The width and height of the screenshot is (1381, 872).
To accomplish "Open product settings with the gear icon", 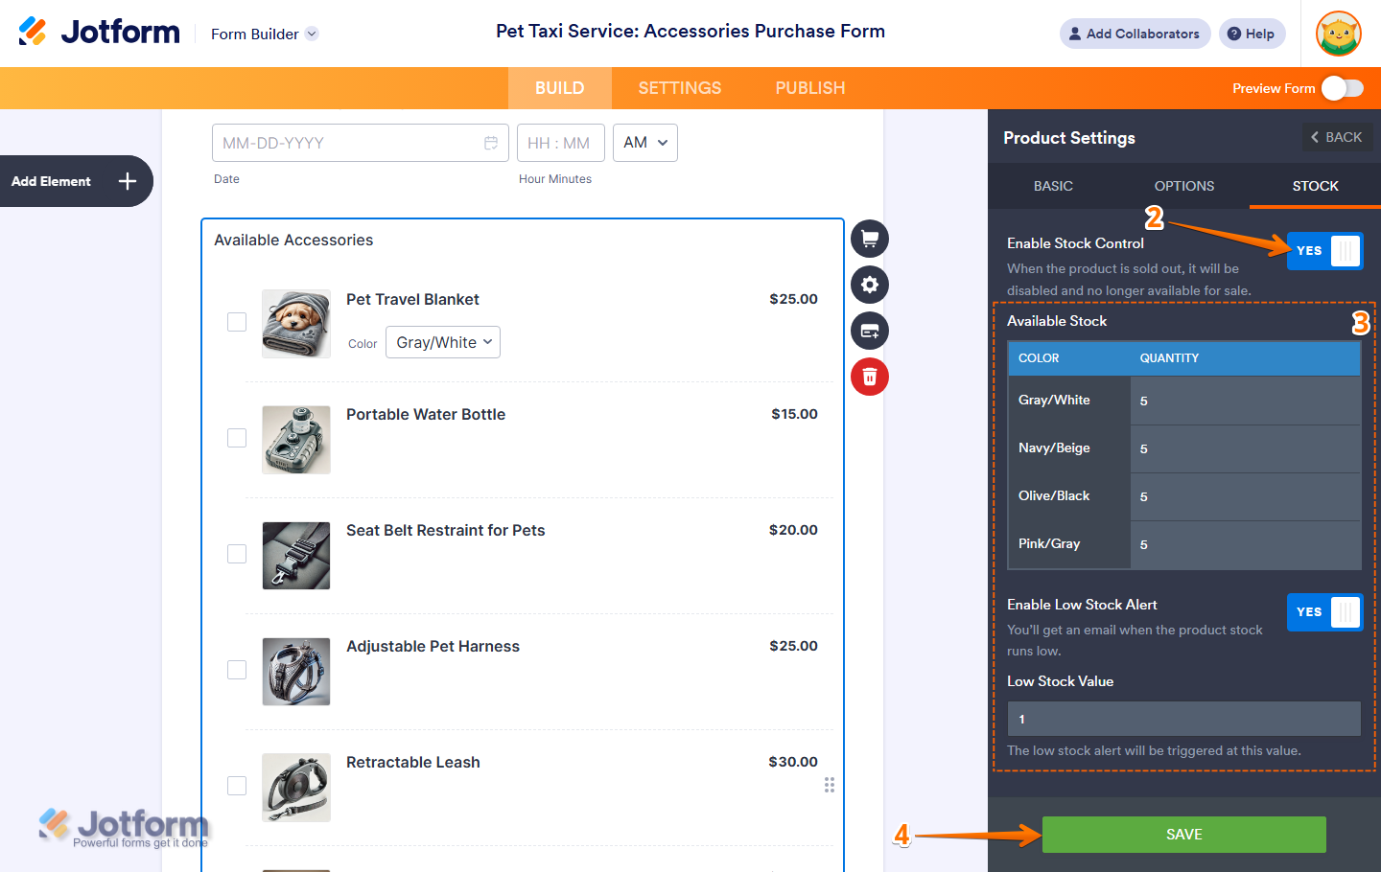I will click(869, 285).
